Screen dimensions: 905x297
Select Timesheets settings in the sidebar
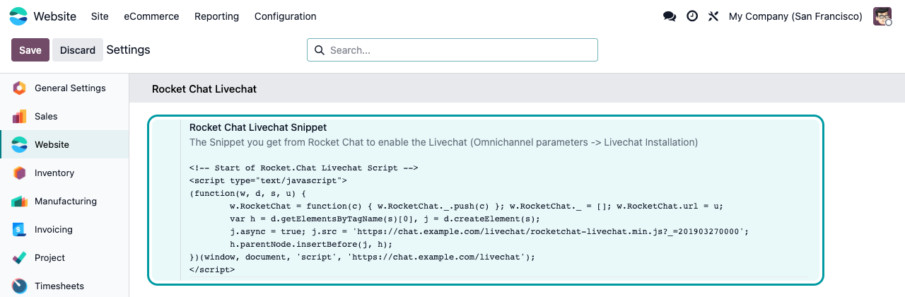click(64, 285)
